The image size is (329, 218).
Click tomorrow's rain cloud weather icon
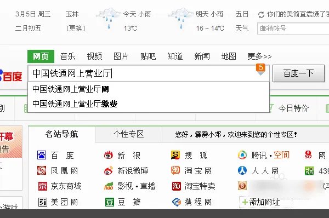pos(181,18)
